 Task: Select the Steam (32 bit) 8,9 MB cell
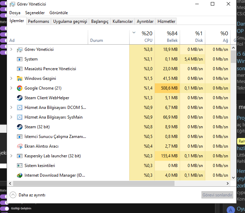(167, 127)
